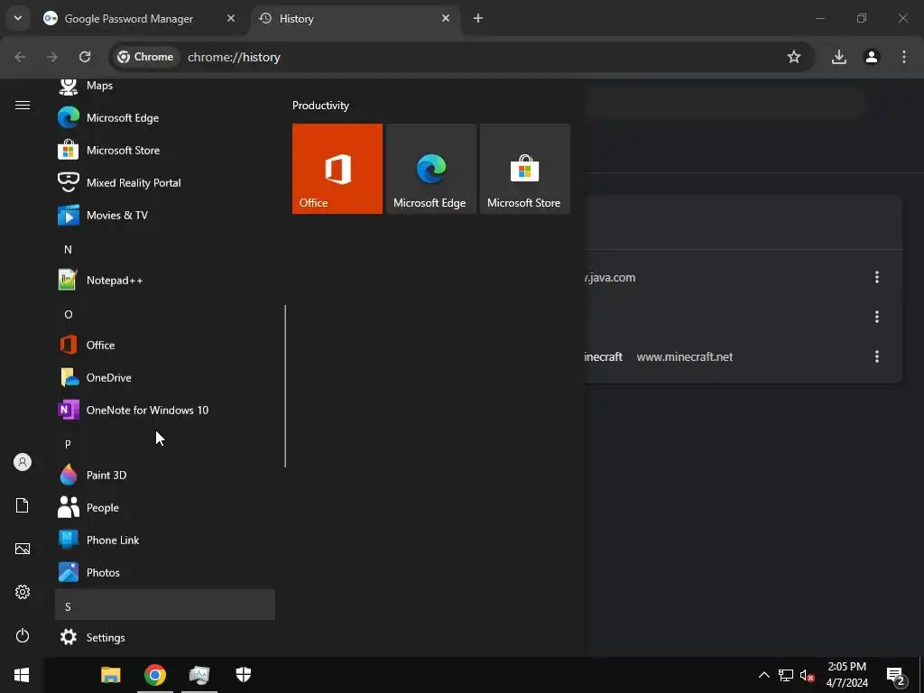Open File Explorer from the taskbar

pyautogui.click(x=111, y=675)
